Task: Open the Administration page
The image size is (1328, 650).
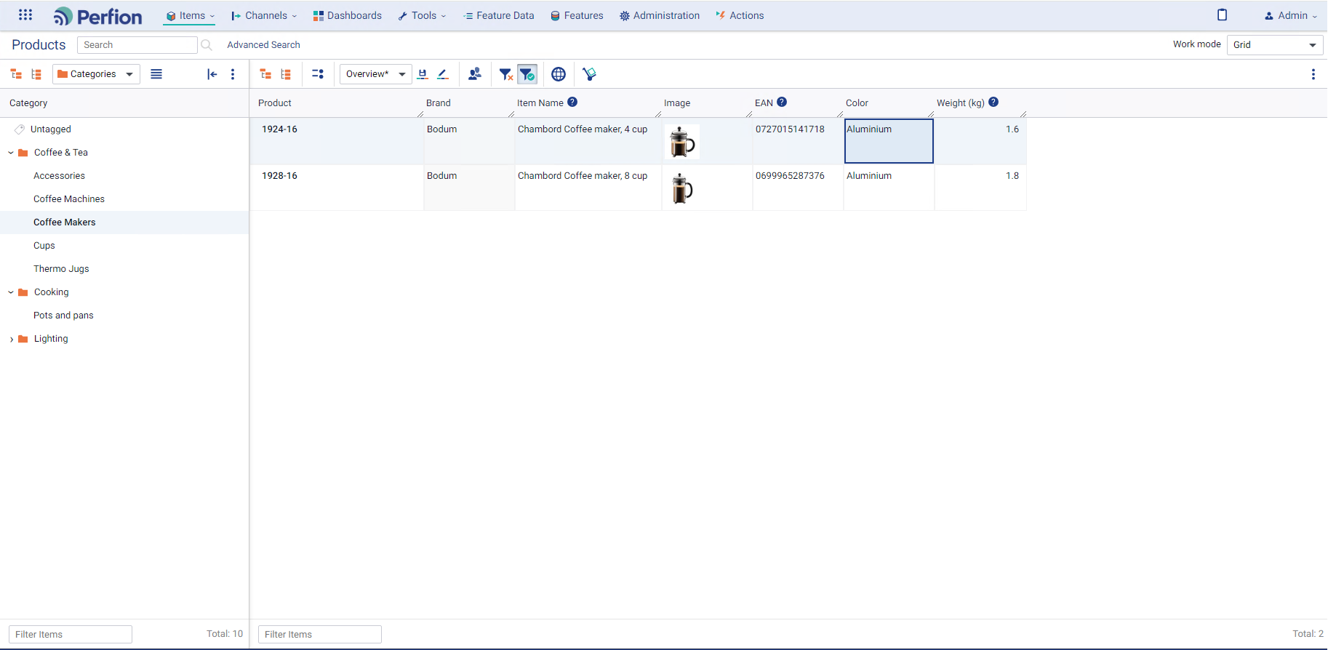Action: tap(660, 15)
